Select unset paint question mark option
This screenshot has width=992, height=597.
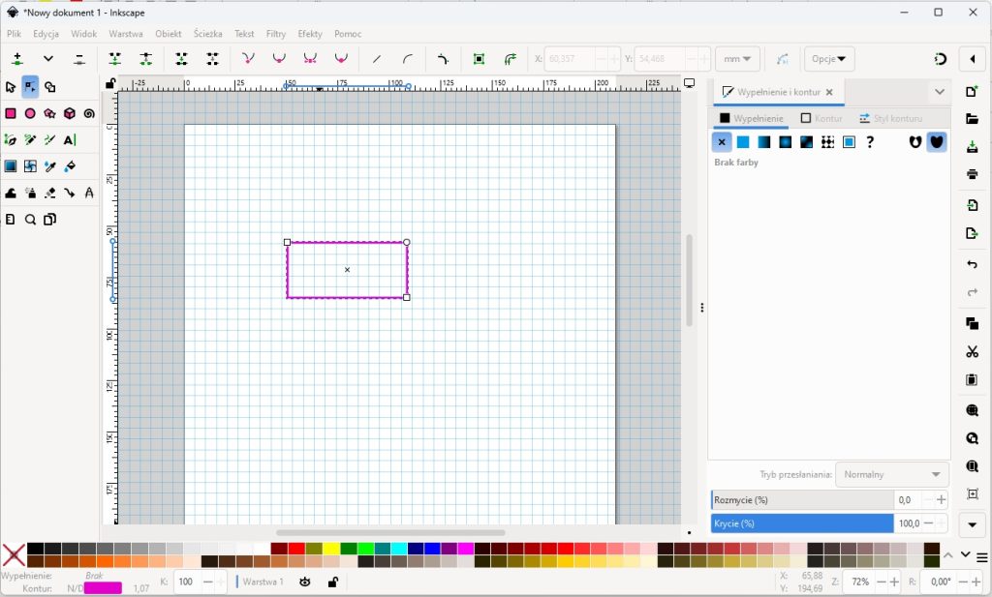coord(870,142)
